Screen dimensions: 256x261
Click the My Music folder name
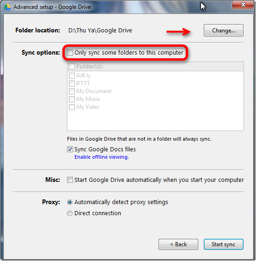(x=88, y=99)
